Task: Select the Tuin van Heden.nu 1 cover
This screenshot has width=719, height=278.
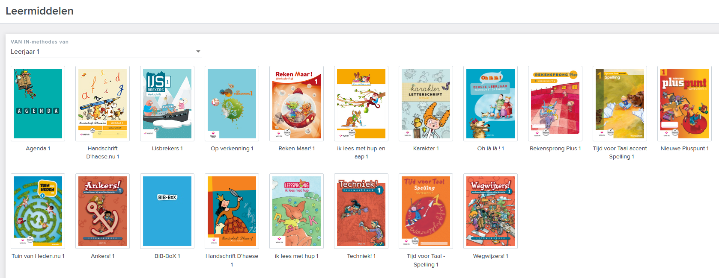Action: click(38, 211)
